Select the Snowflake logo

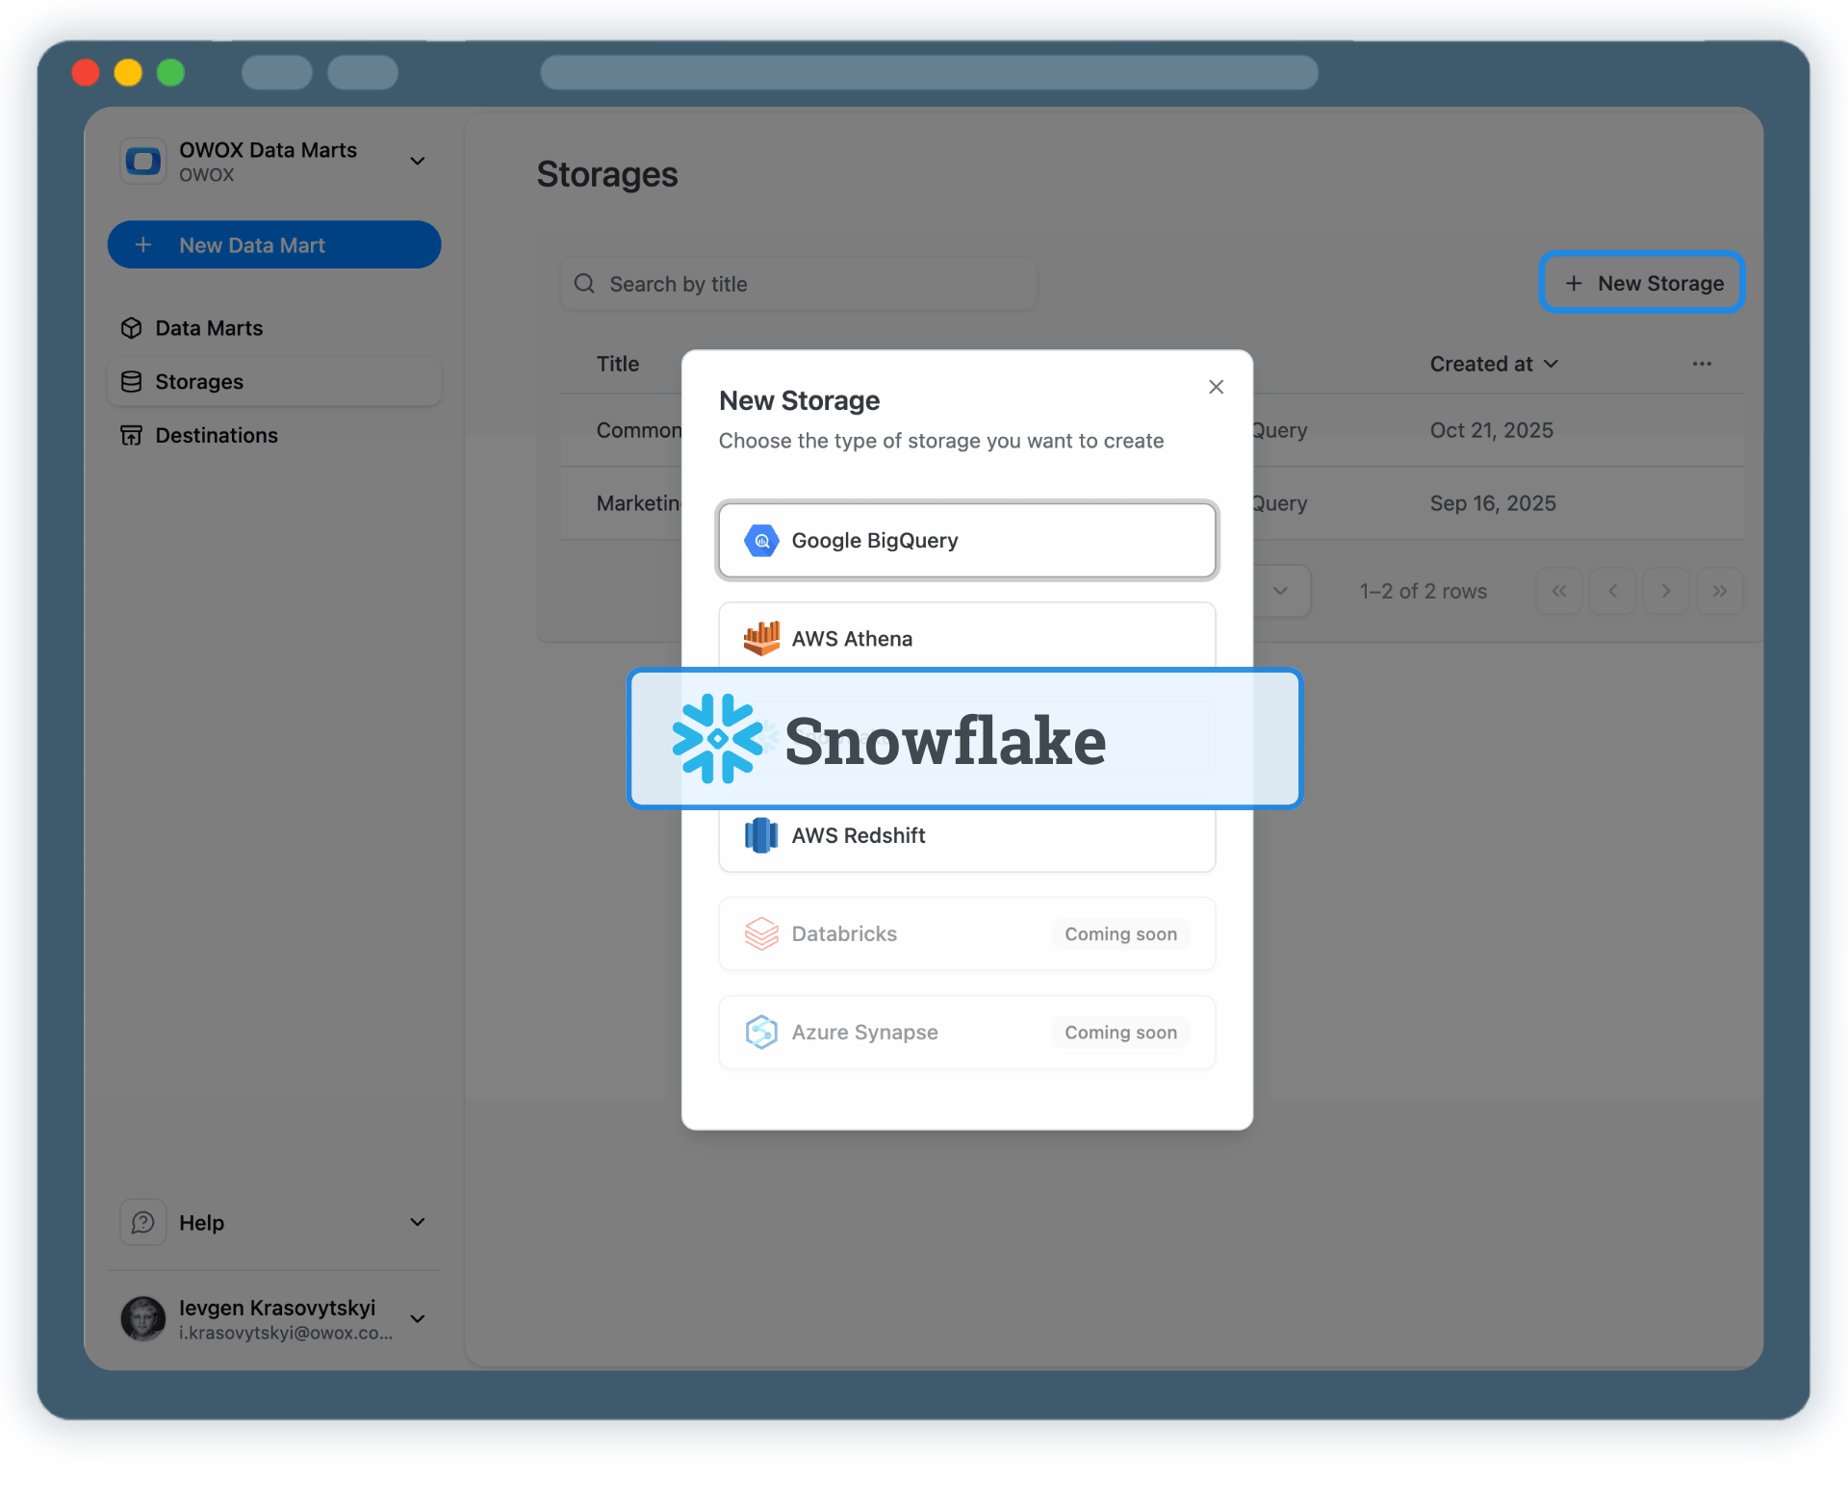pyautogui.click(x=717, y=738)
